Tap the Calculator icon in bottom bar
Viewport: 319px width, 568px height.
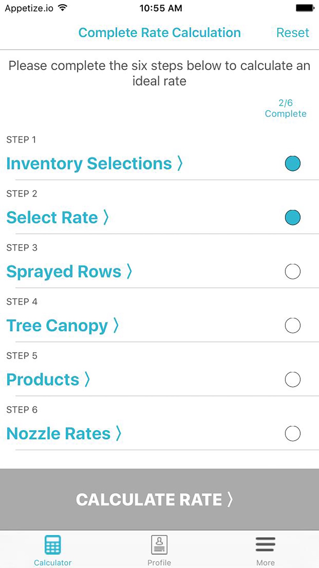[x=53, y=545]
